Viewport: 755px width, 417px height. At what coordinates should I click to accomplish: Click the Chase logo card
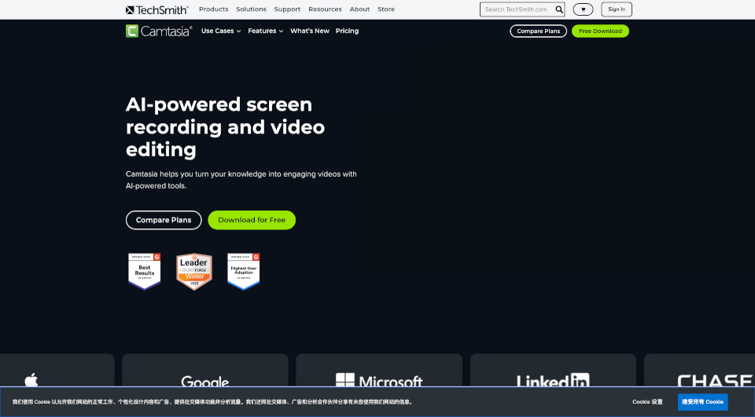click(700, 371)
